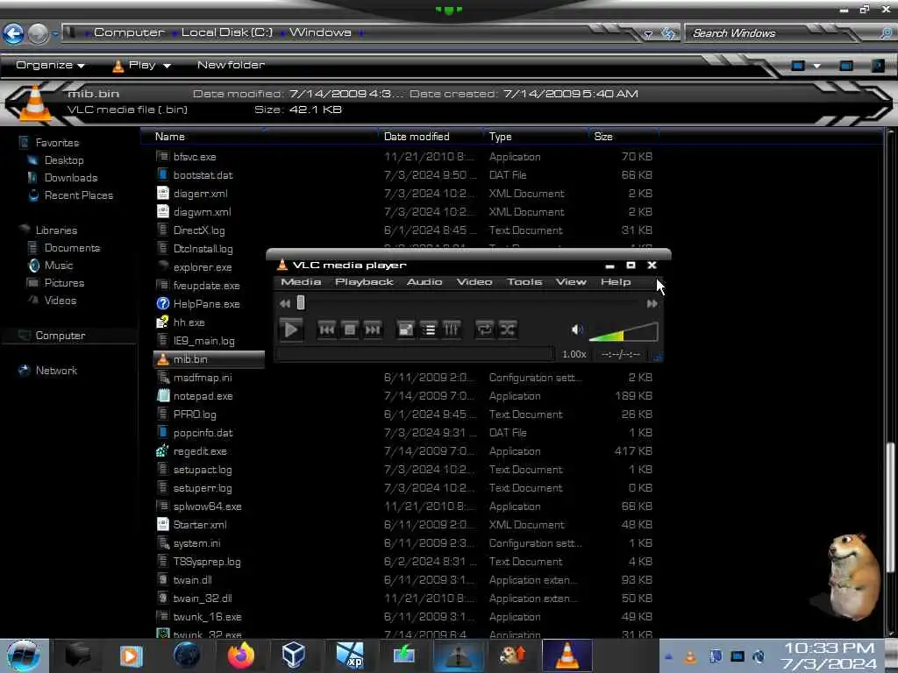Image resolution: width=898 pixels, height=673 pixels.
Task: Go forward in Explorer navigation
Action: pos(39,34)
